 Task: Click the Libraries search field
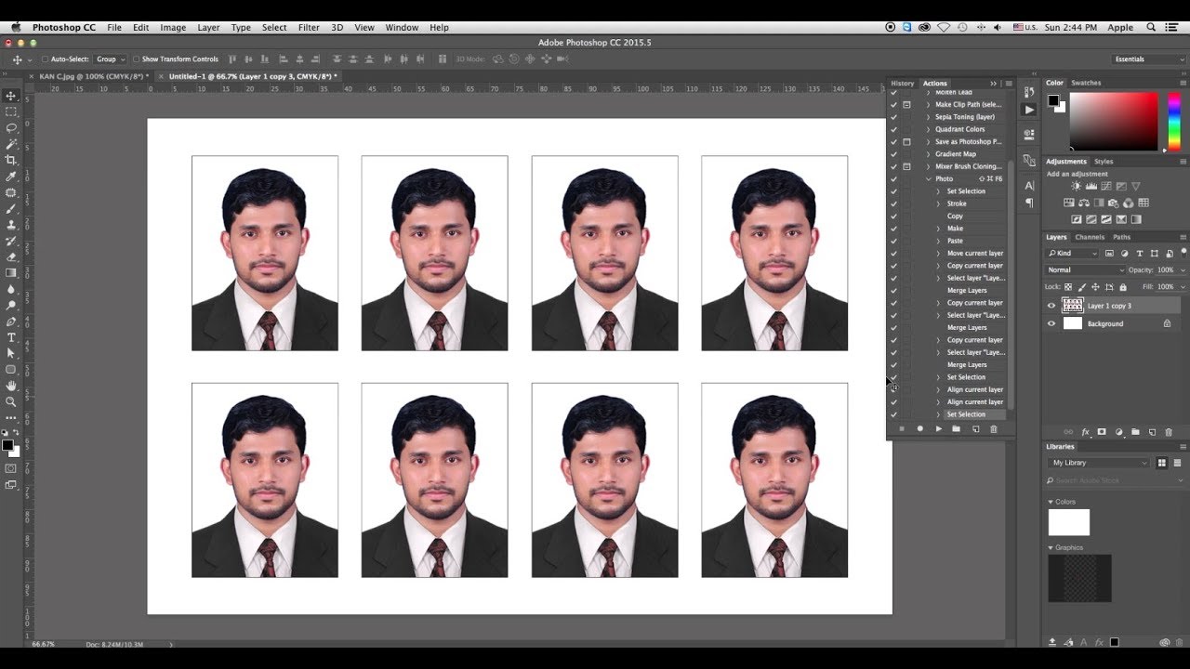point(1113,480)
